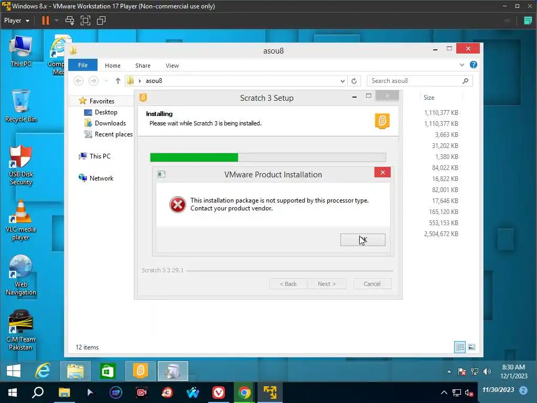Open USB Disk Security desktop shortcut

tap(21, 165)
